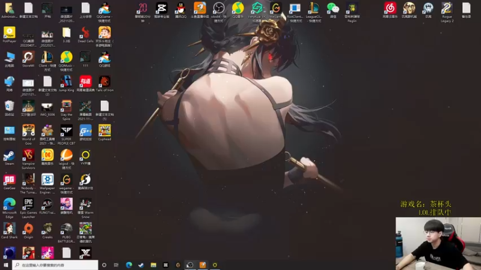481x270 pixels.
Task: Open Dead Cells game shortcut
Action: [85, 35]
